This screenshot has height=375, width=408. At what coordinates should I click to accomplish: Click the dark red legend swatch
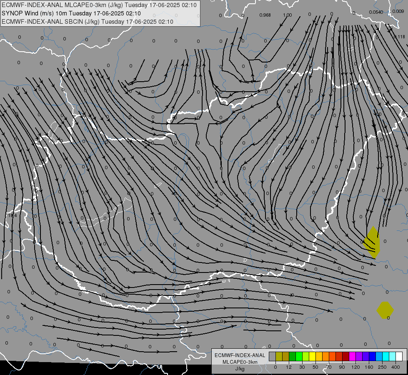(345, 356)
